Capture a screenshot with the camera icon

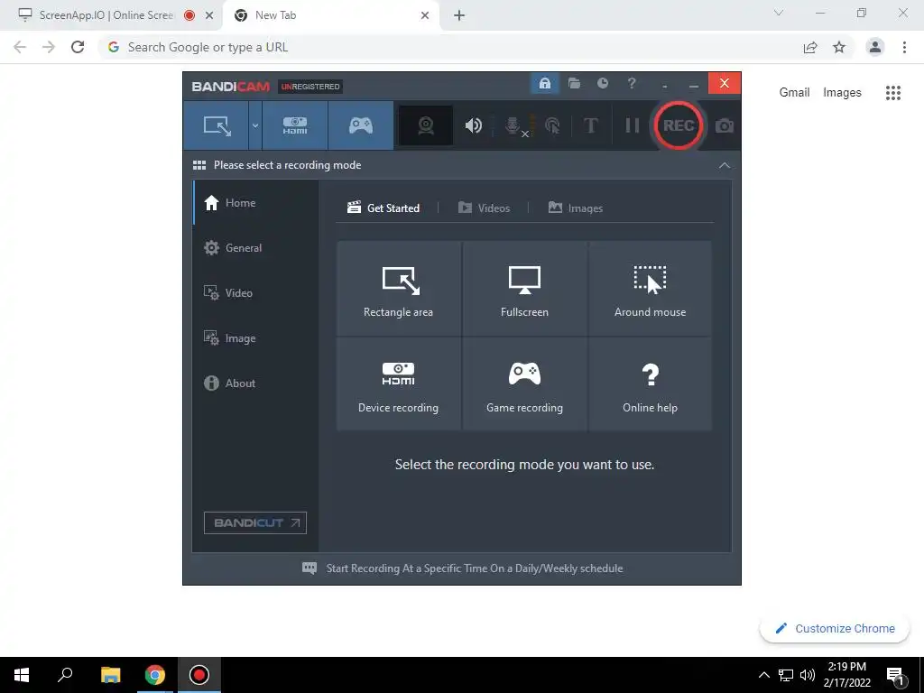(x=725, y=125)
